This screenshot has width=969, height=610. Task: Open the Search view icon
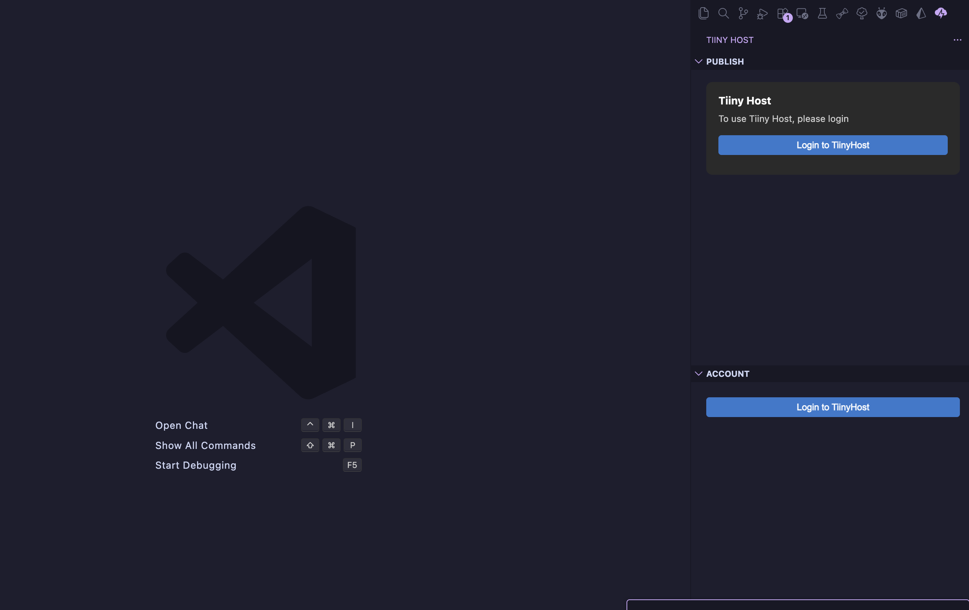[723, 13]
